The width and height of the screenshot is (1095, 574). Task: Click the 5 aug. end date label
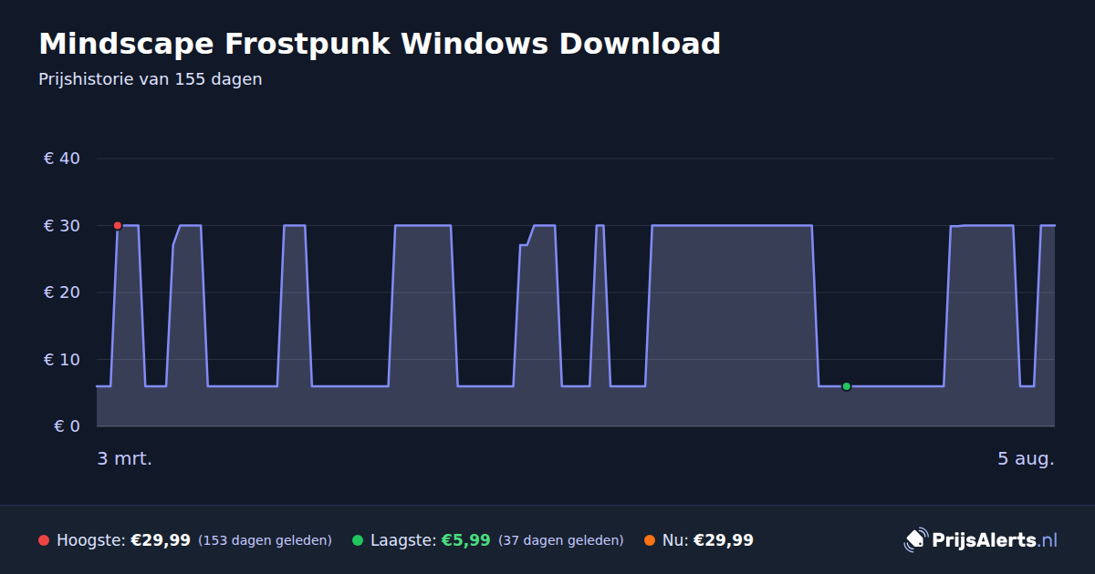(1026, 459)
